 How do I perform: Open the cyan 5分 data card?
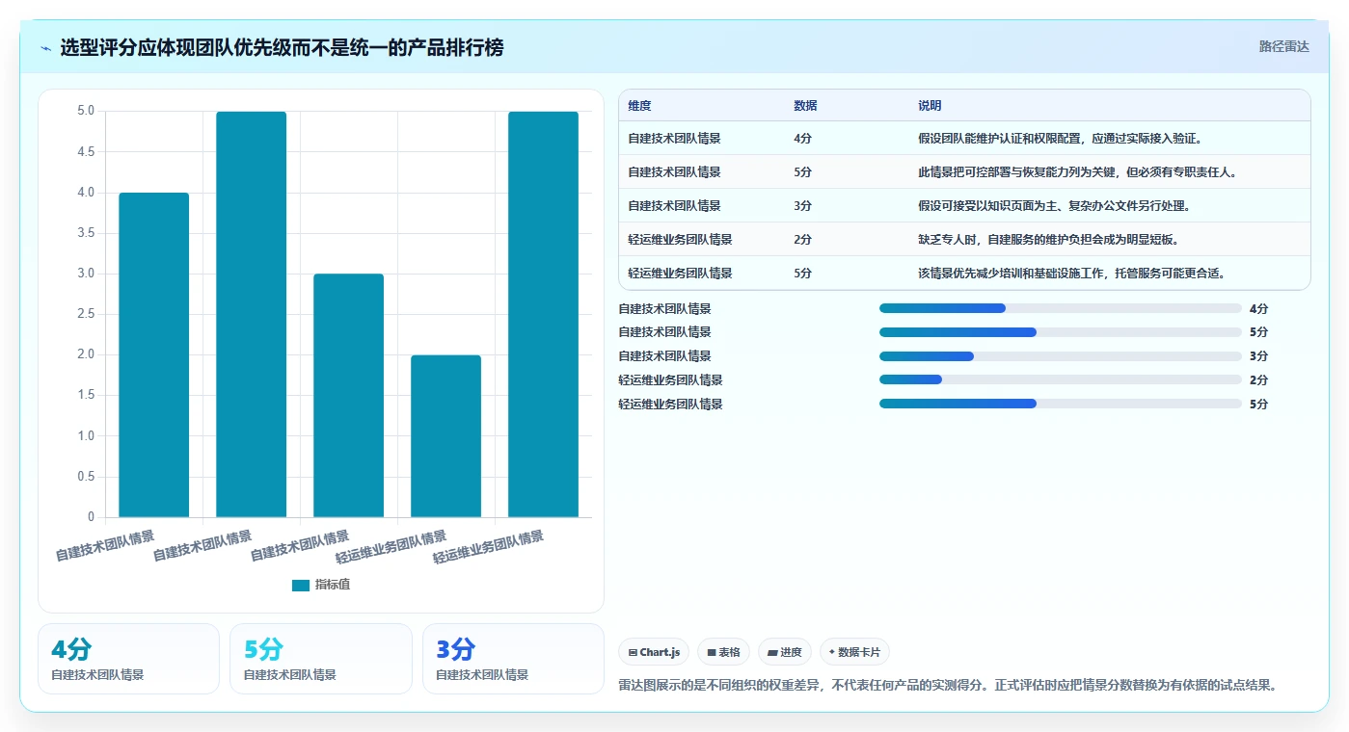320,659
